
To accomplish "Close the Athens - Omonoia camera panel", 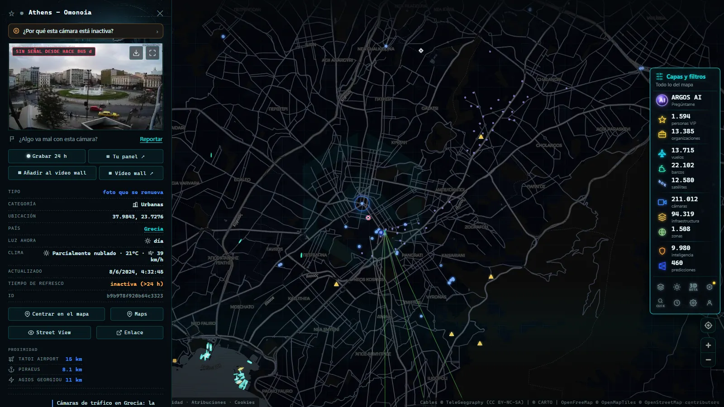I will 160,14.
